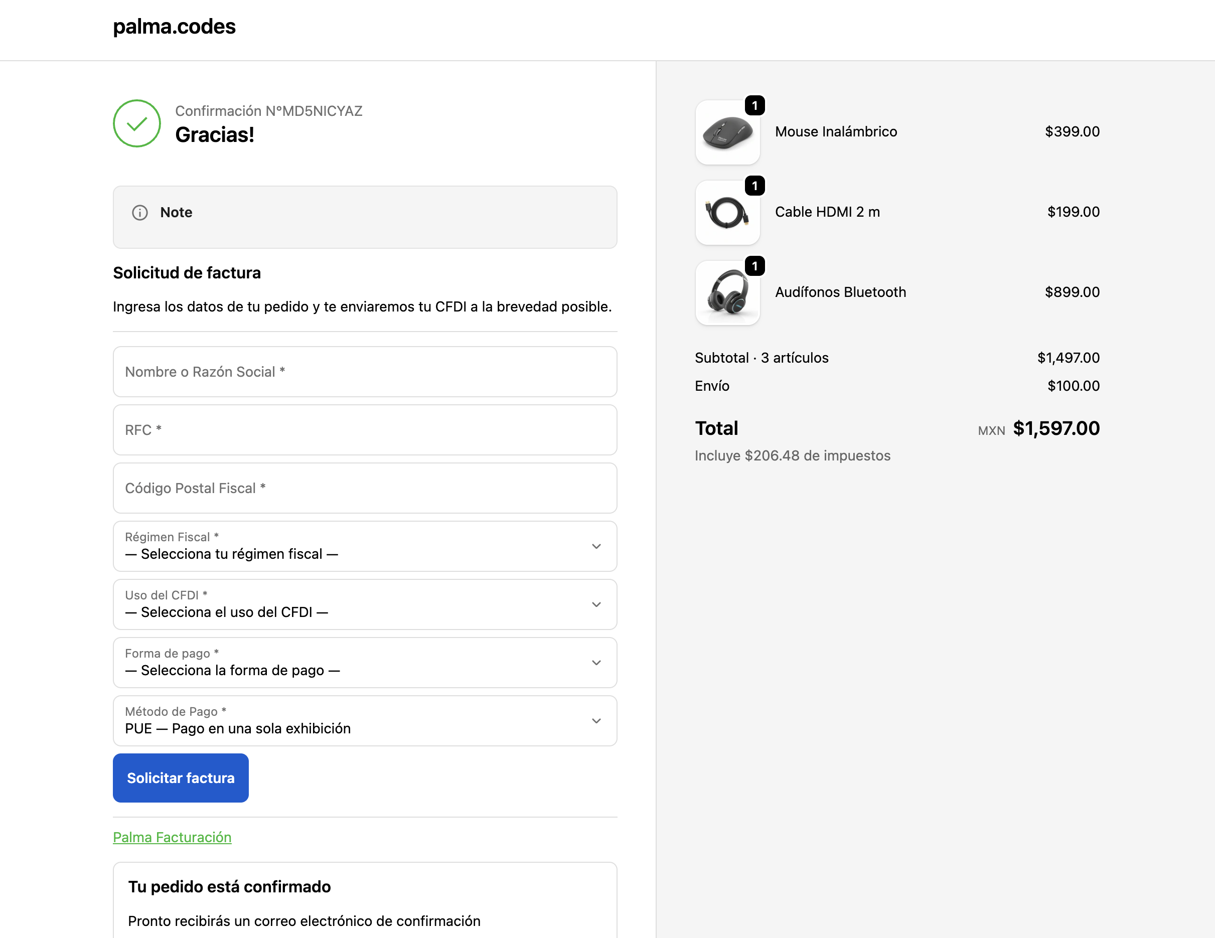The image size is (1215, 938).
Task: Open the Régimen Fiscal dropdown
Action: [365, 546]
